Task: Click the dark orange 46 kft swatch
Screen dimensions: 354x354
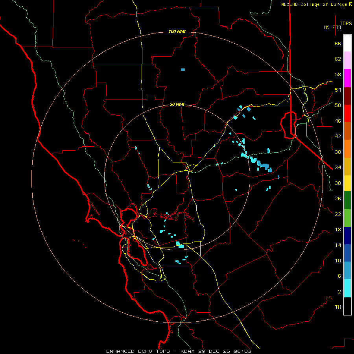Action: pyautogui.click(x=347, y=131)
